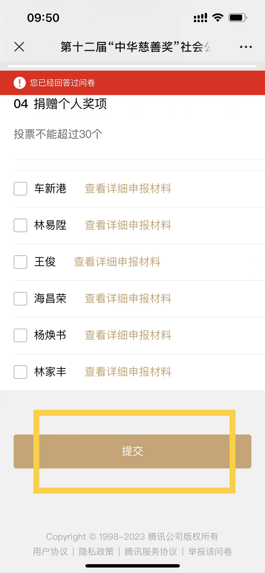The image size is (265, 573).
Task: Tap 举报该问卷 to report the survey
Action: tap(210, 551)
